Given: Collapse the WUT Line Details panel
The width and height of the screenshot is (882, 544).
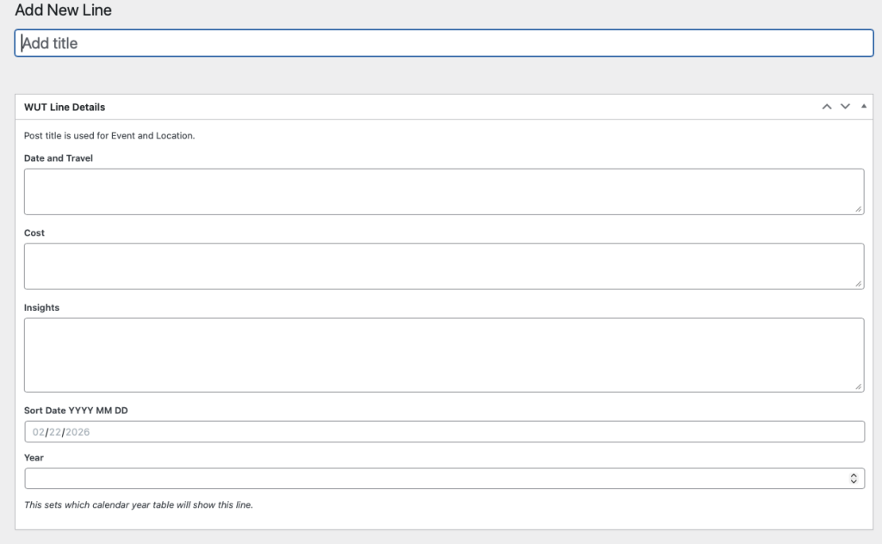Looking at the screenshot, I should 864,107.
